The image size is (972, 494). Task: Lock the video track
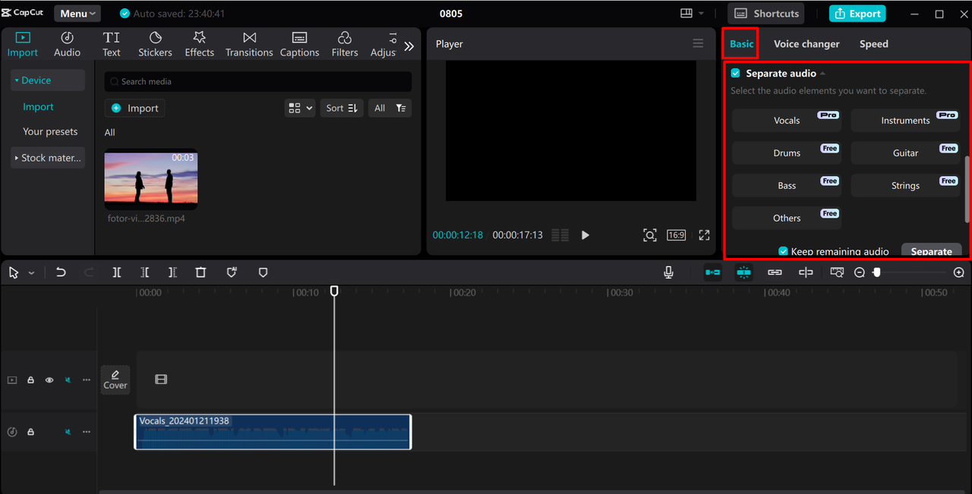31,379
